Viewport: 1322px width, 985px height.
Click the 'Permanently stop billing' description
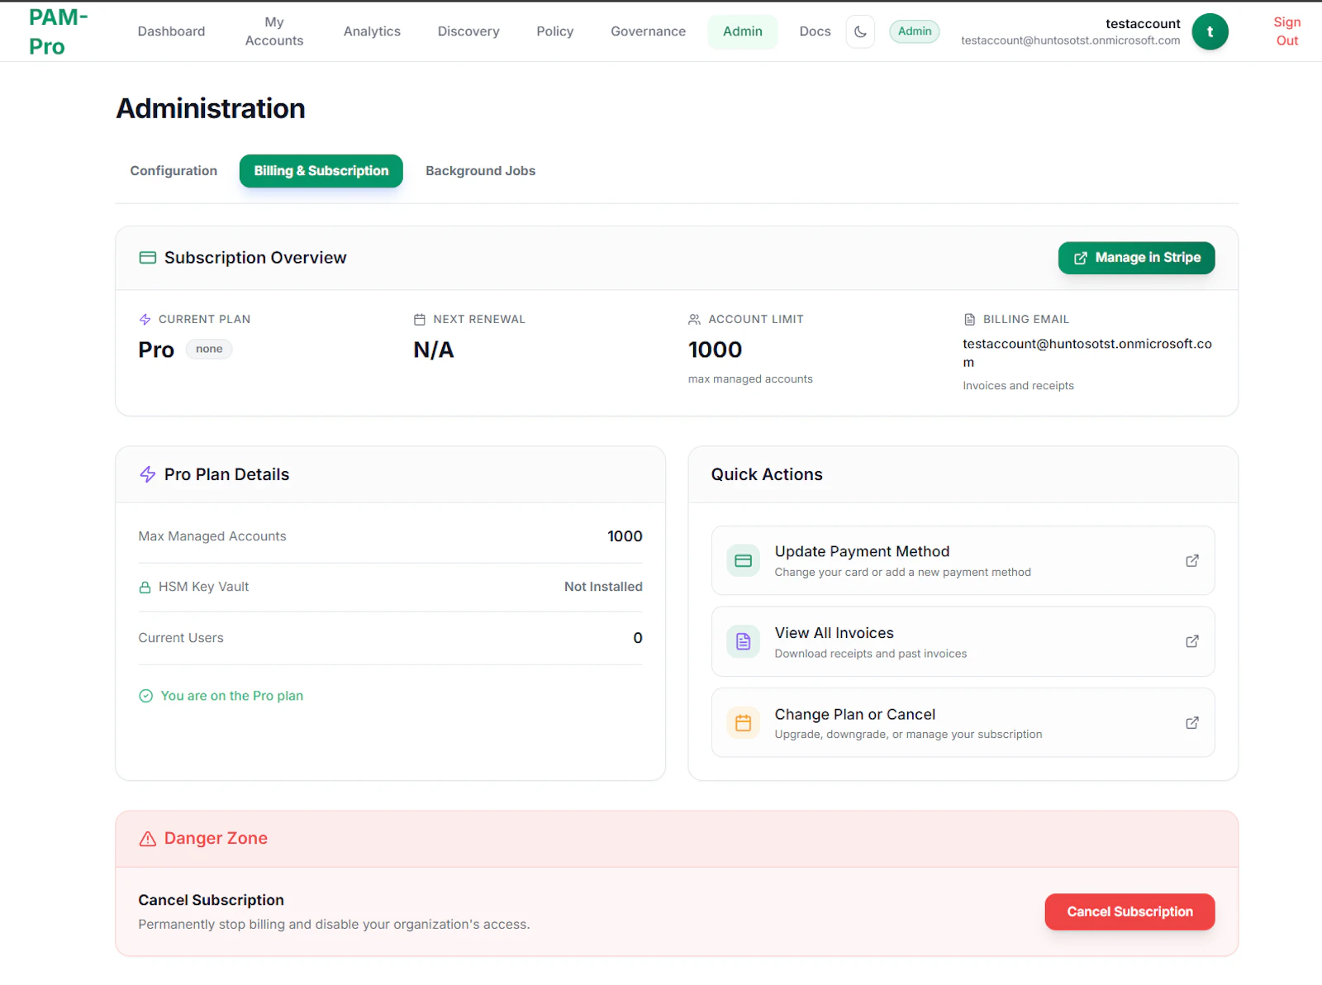(334, 925)
